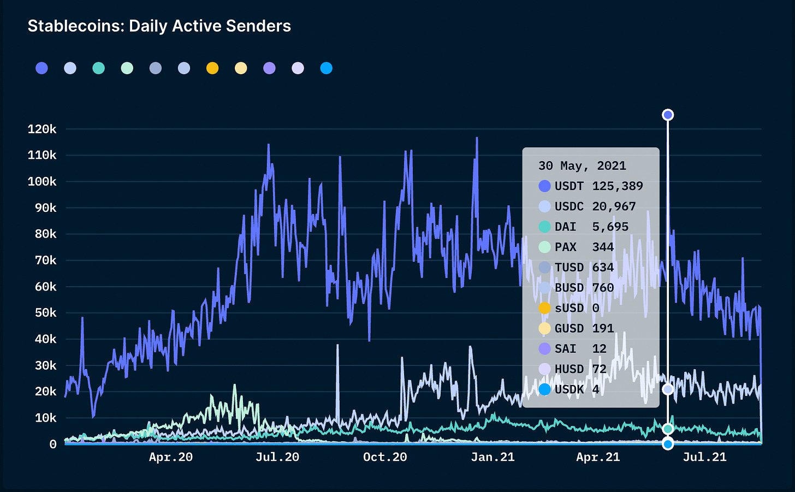The width and height of the screenshot is (795, 492).
Task: Click the USDT hover marker atop the crosshair line
Action: tap(668, 115)
